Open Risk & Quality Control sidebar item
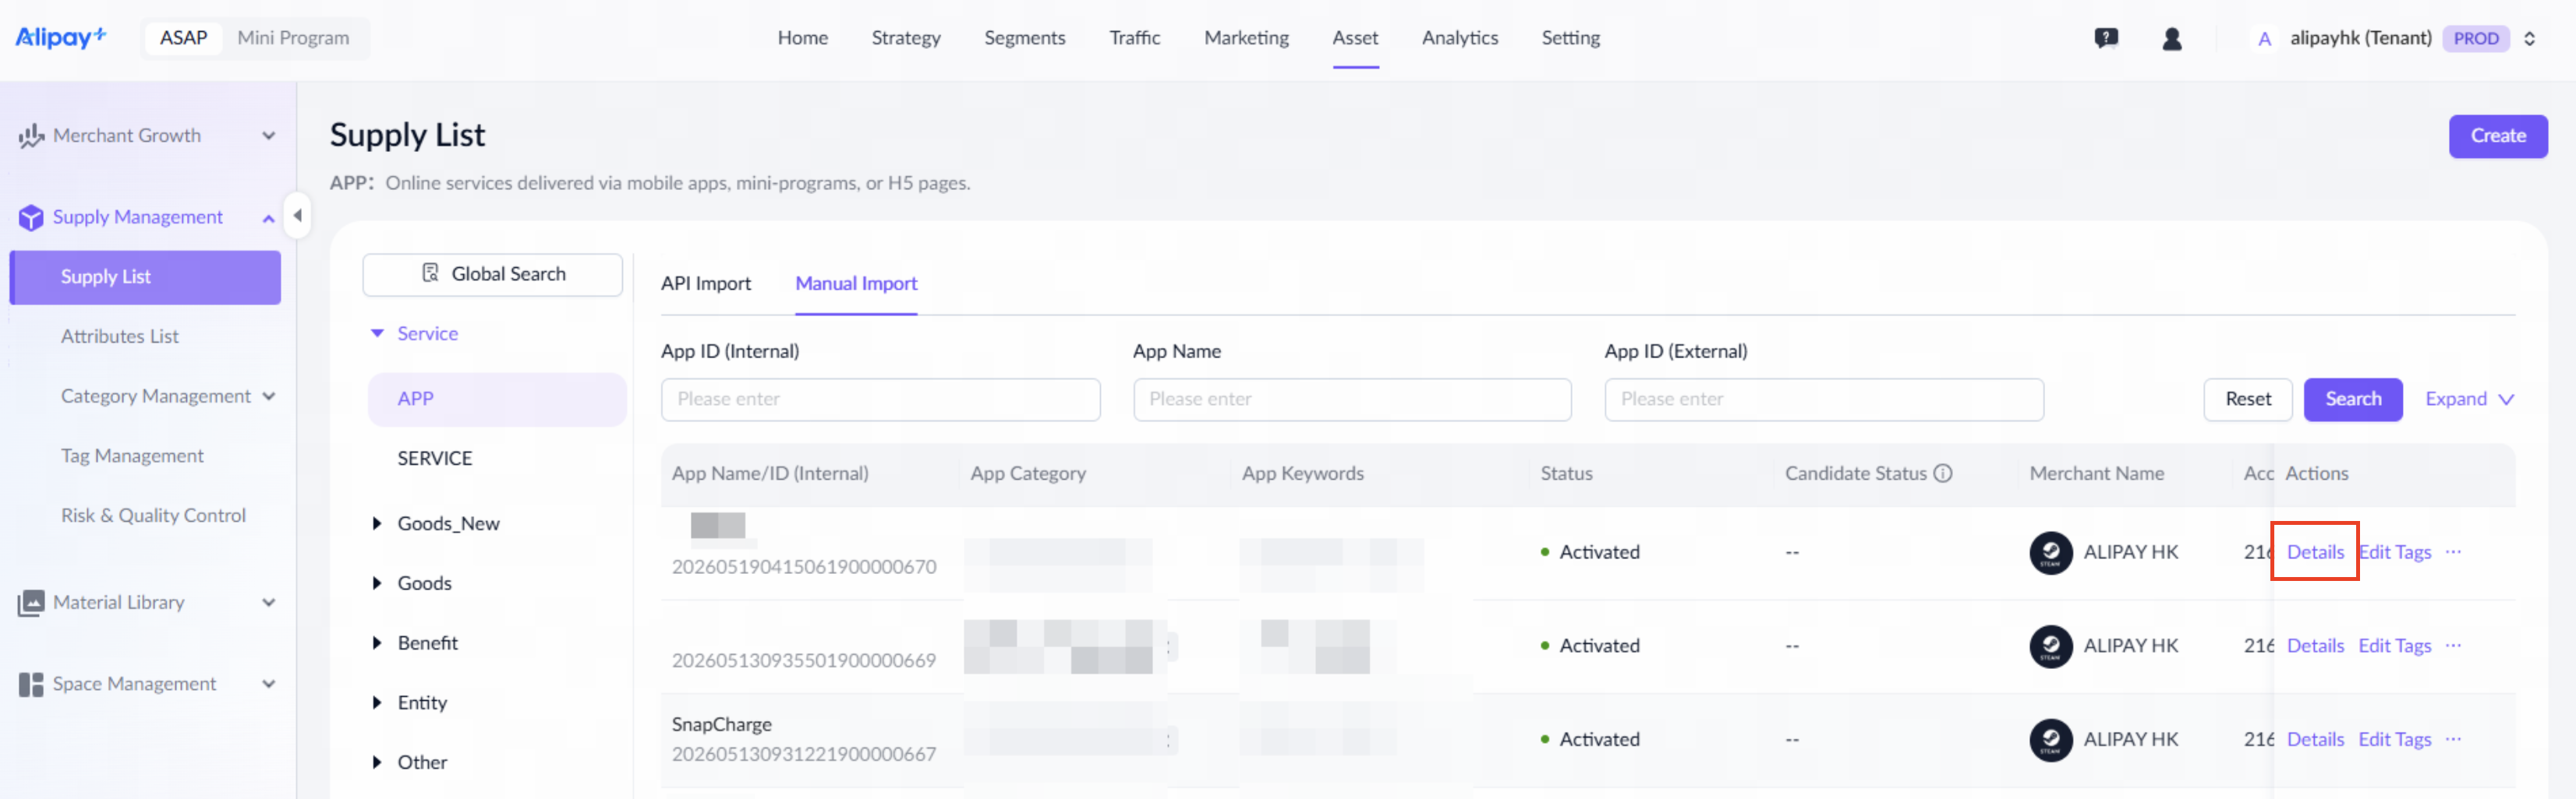The image size is (2576, 799). [x=153, y=516]
